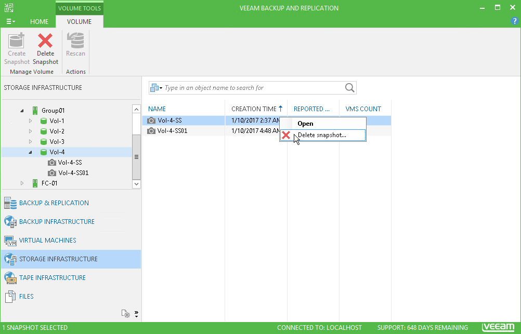
Task: Click the Backup & Replication sidebar icon
Action: pyautogui.click(x=10, y=203)
